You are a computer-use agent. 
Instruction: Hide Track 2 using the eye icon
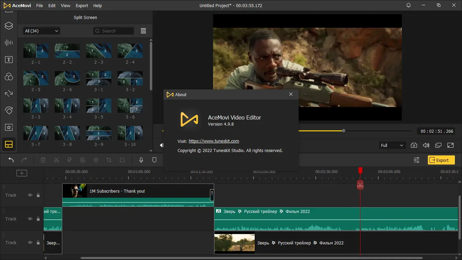30,243
